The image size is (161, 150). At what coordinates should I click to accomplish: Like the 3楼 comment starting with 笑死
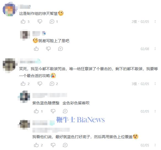tap(23, 84)
